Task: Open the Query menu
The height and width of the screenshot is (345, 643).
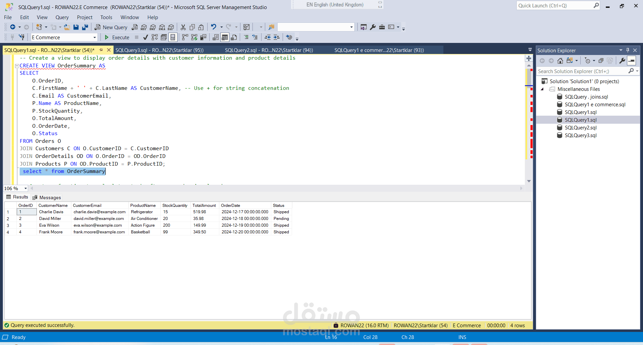Action: click(x=62, y=17)
